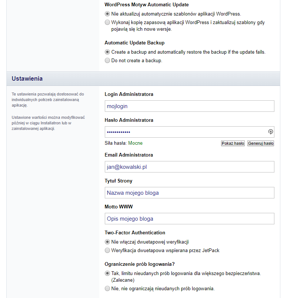Viewport: 287px width, 298px height.
Task: Select 'Nie aktualizuj automatycznie szablonów' radio option
Action: 107,14
